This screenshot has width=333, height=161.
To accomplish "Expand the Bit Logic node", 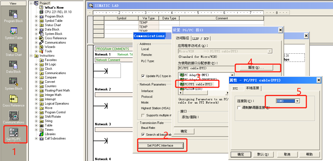I will [36, 64].
